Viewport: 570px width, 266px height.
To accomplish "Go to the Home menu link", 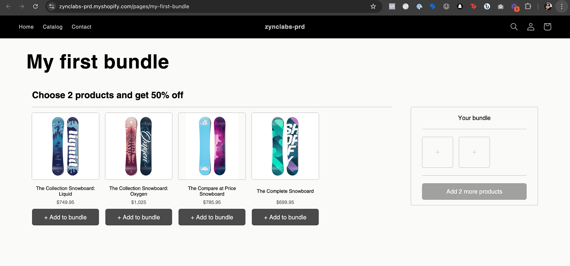I will (x=26, y=27).
